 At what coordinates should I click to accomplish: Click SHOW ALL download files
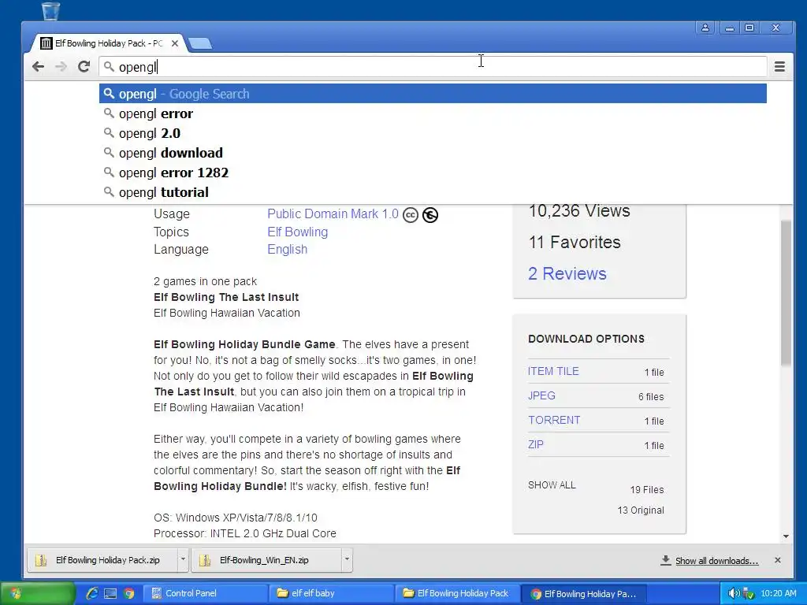[552, 485]
